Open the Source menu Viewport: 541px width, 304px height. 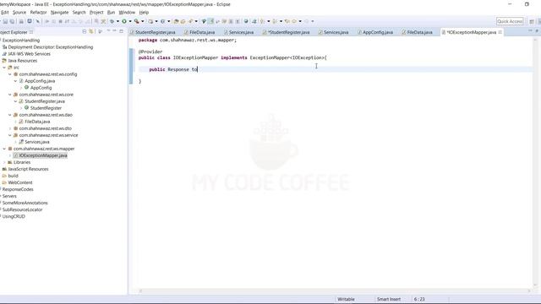19,13
